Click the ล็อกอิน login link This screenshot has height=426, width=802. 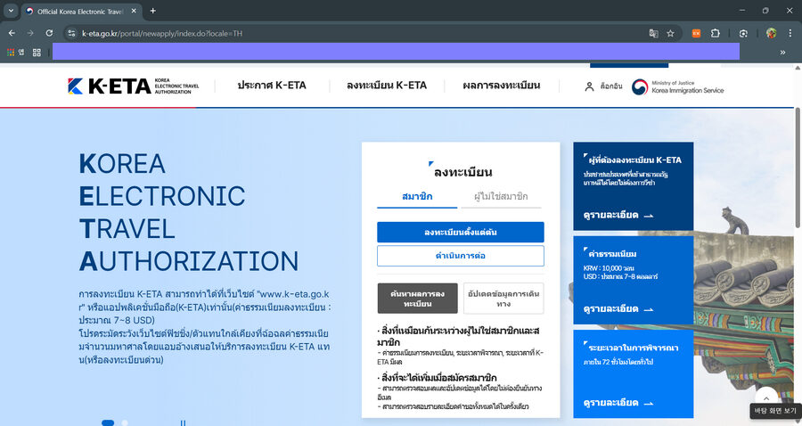(x=611, y=86)
